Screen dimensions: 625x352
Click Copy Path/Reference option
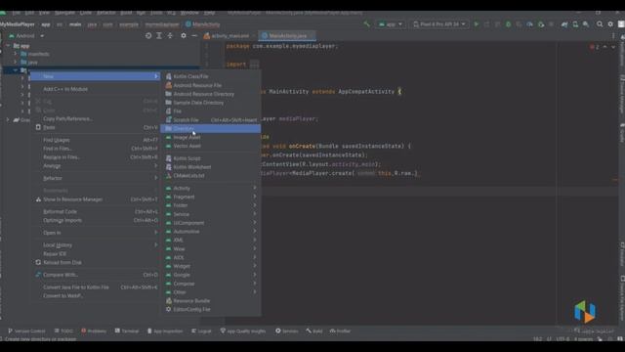point(96,119)
